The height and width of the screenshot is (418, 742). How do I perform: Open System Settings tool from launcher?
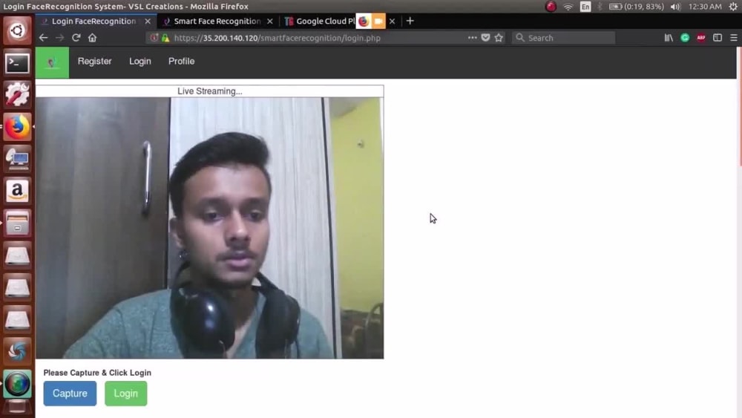pos(18,94)
